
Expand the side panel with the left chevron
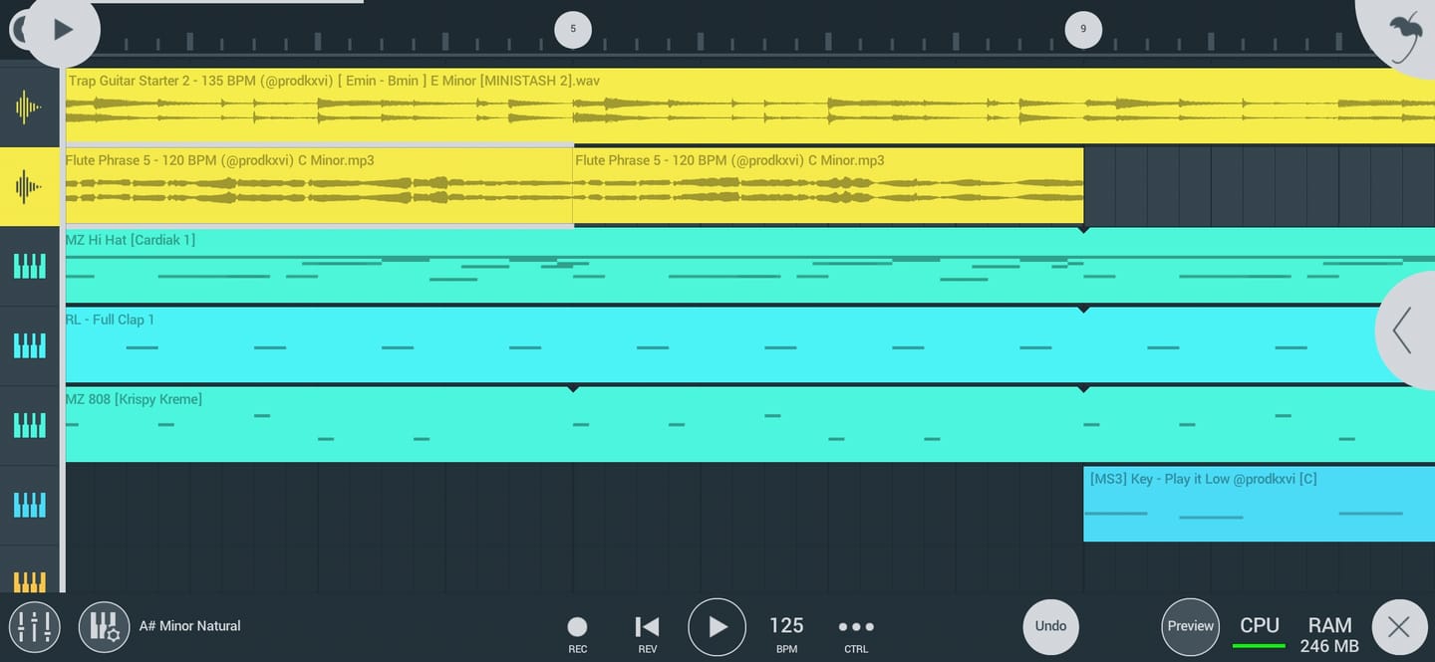coord(1405,331)
